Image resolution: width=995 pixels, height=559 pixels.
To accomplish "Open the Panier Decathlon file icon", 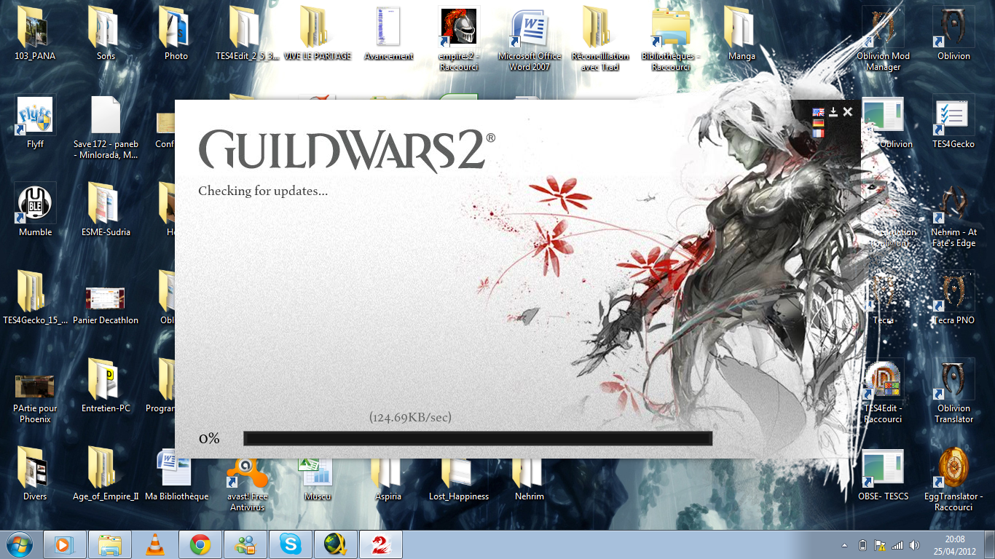I will pyautogui.click(x=106, y=298).
